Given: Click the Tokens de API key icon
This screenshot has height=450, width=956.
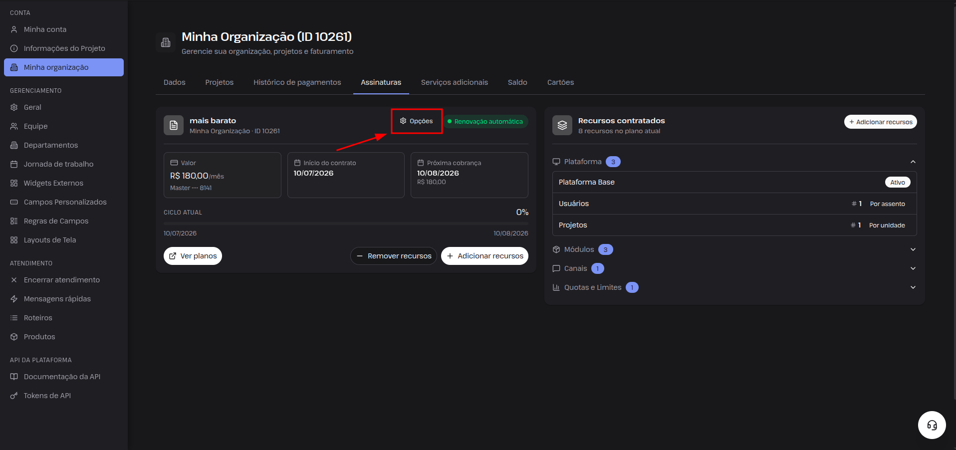Looking at the screenshot, I should click(14, 396).
